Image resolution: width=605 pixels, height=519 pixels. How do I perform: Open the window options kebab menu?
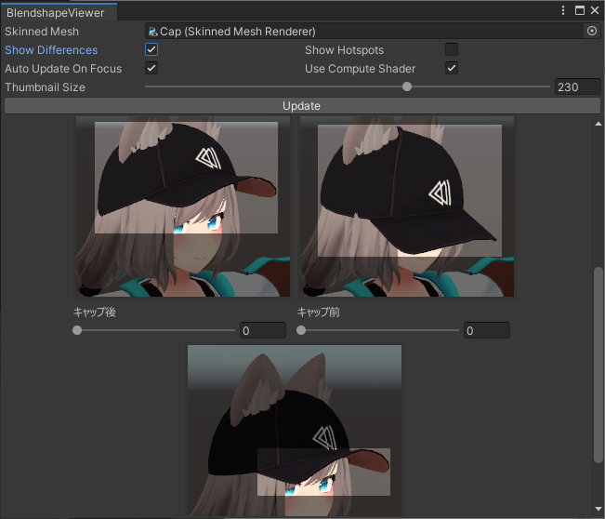(563, 10)
